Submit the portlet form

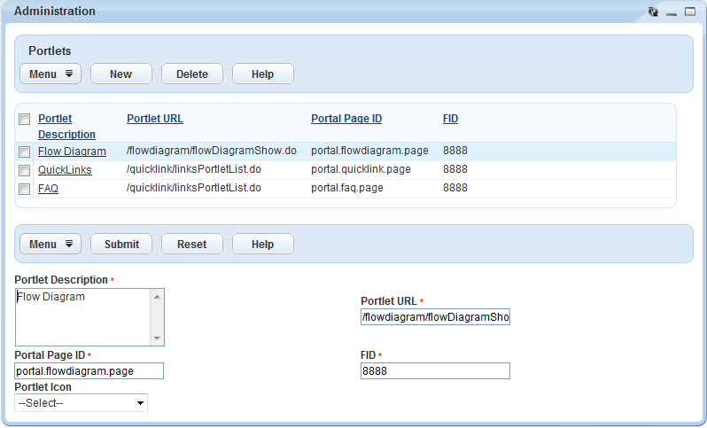120,245
